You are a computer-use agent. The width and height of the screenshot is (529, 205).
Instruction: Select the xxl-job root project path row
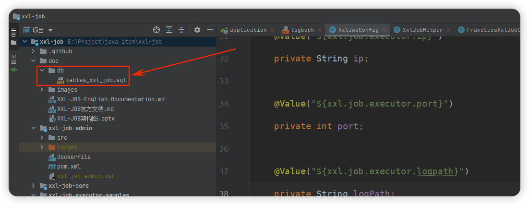pyautogui.click(x=118, y=42)
